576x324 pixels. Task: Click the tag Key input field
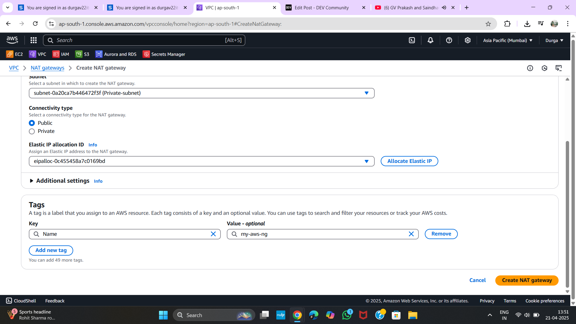click(125, 234)
